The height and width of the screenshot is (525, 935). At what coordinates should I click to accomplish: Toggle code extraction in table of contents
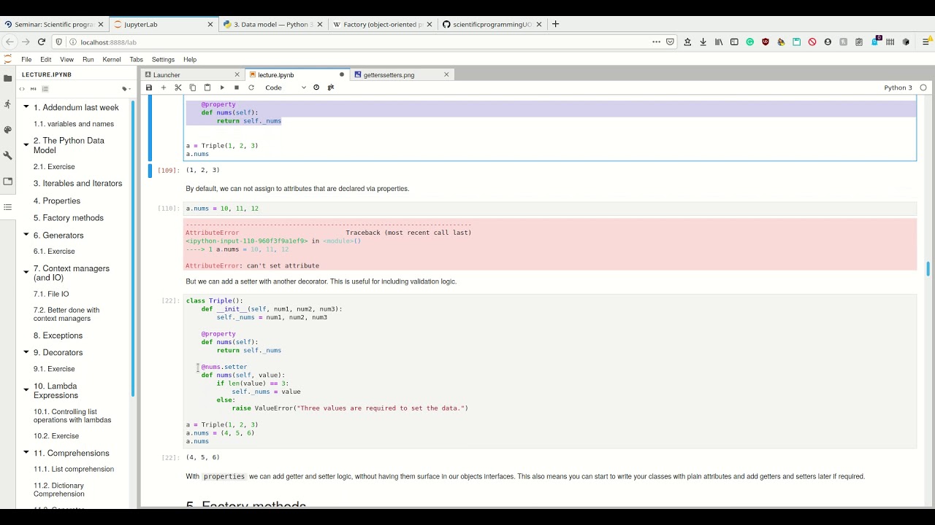click(22, 89)
